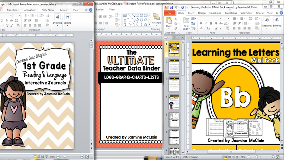Screen dimensions: 284x160
Task: Click Underline in the Letter B window
Action: [x=211, y=23]
